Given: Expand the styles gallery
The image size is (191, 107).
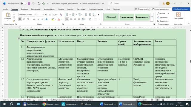Looking at the screenshot, I should click(152, 17).
